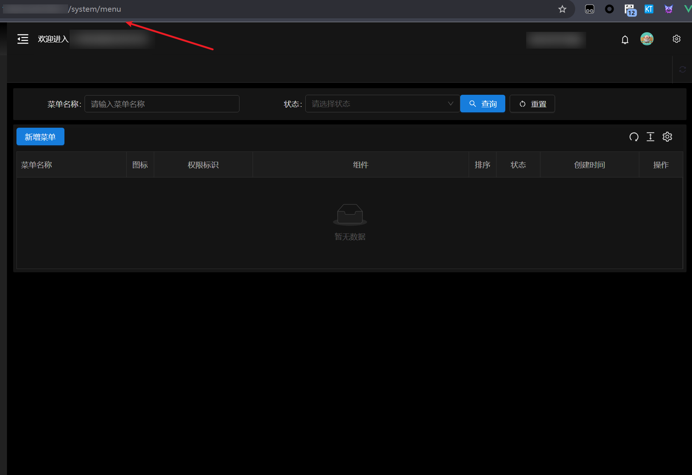Click the 查询 search button

(482, 104)
